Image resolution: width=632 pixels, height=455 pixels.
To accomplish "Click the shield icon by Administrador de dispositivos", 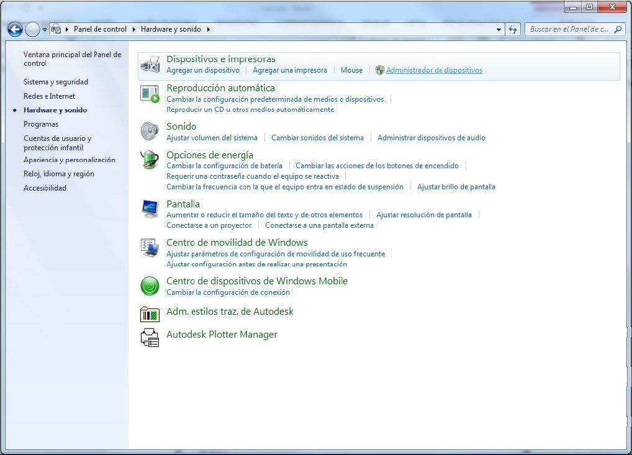I will [380, 70].
